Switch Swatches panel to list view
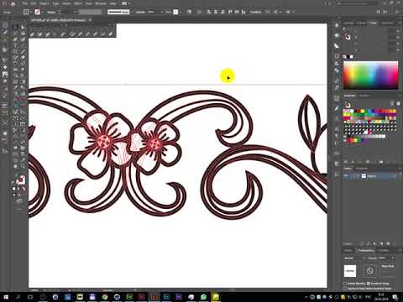Image resolution: width=403 pixels, height=302 pixels. [x=393, y=104]
